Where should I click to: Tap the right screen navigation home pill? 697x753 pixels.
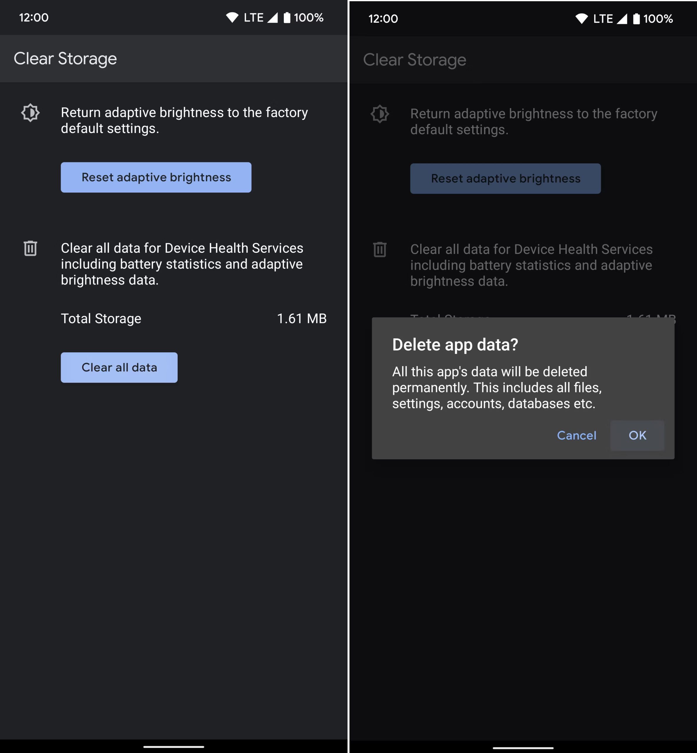coord(523,748)
